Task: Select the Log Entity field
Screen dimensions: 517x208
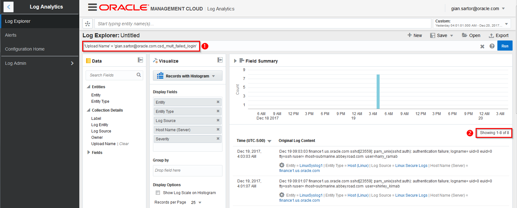Action: tap(100, 125)
